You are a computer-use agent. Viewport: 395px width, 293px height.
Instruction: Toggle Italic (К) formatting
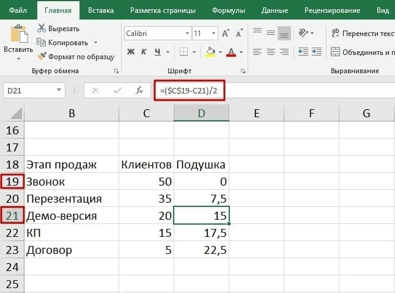pos(144,52)
